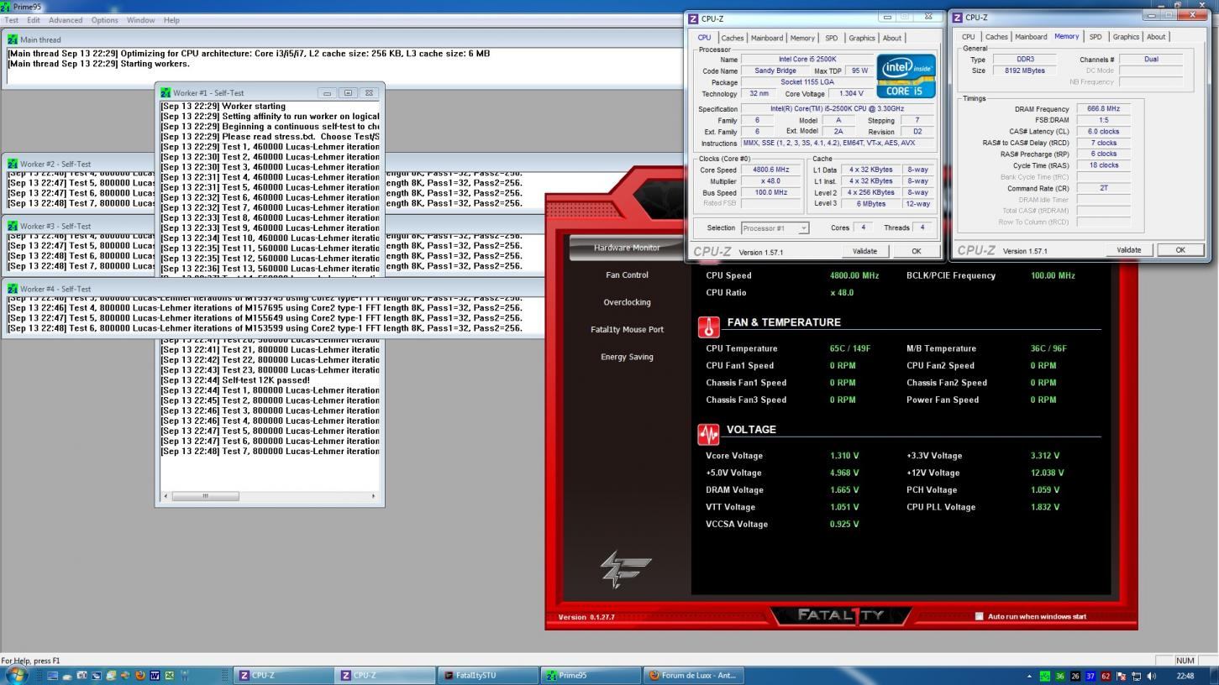This screenshot has width=1219, height=685.
Task: Click the green 36 temperature tray icon
Action: point(1060,676)
